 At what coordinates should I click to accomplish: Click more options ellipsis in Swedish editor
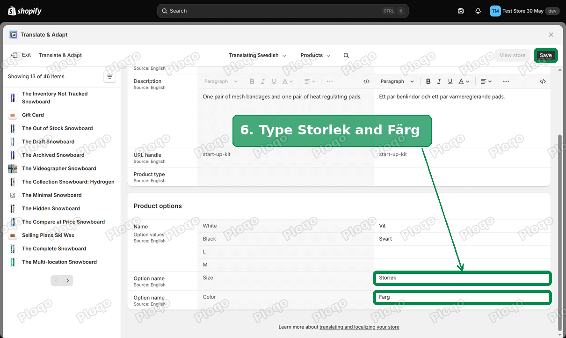[x=506, y=81]
